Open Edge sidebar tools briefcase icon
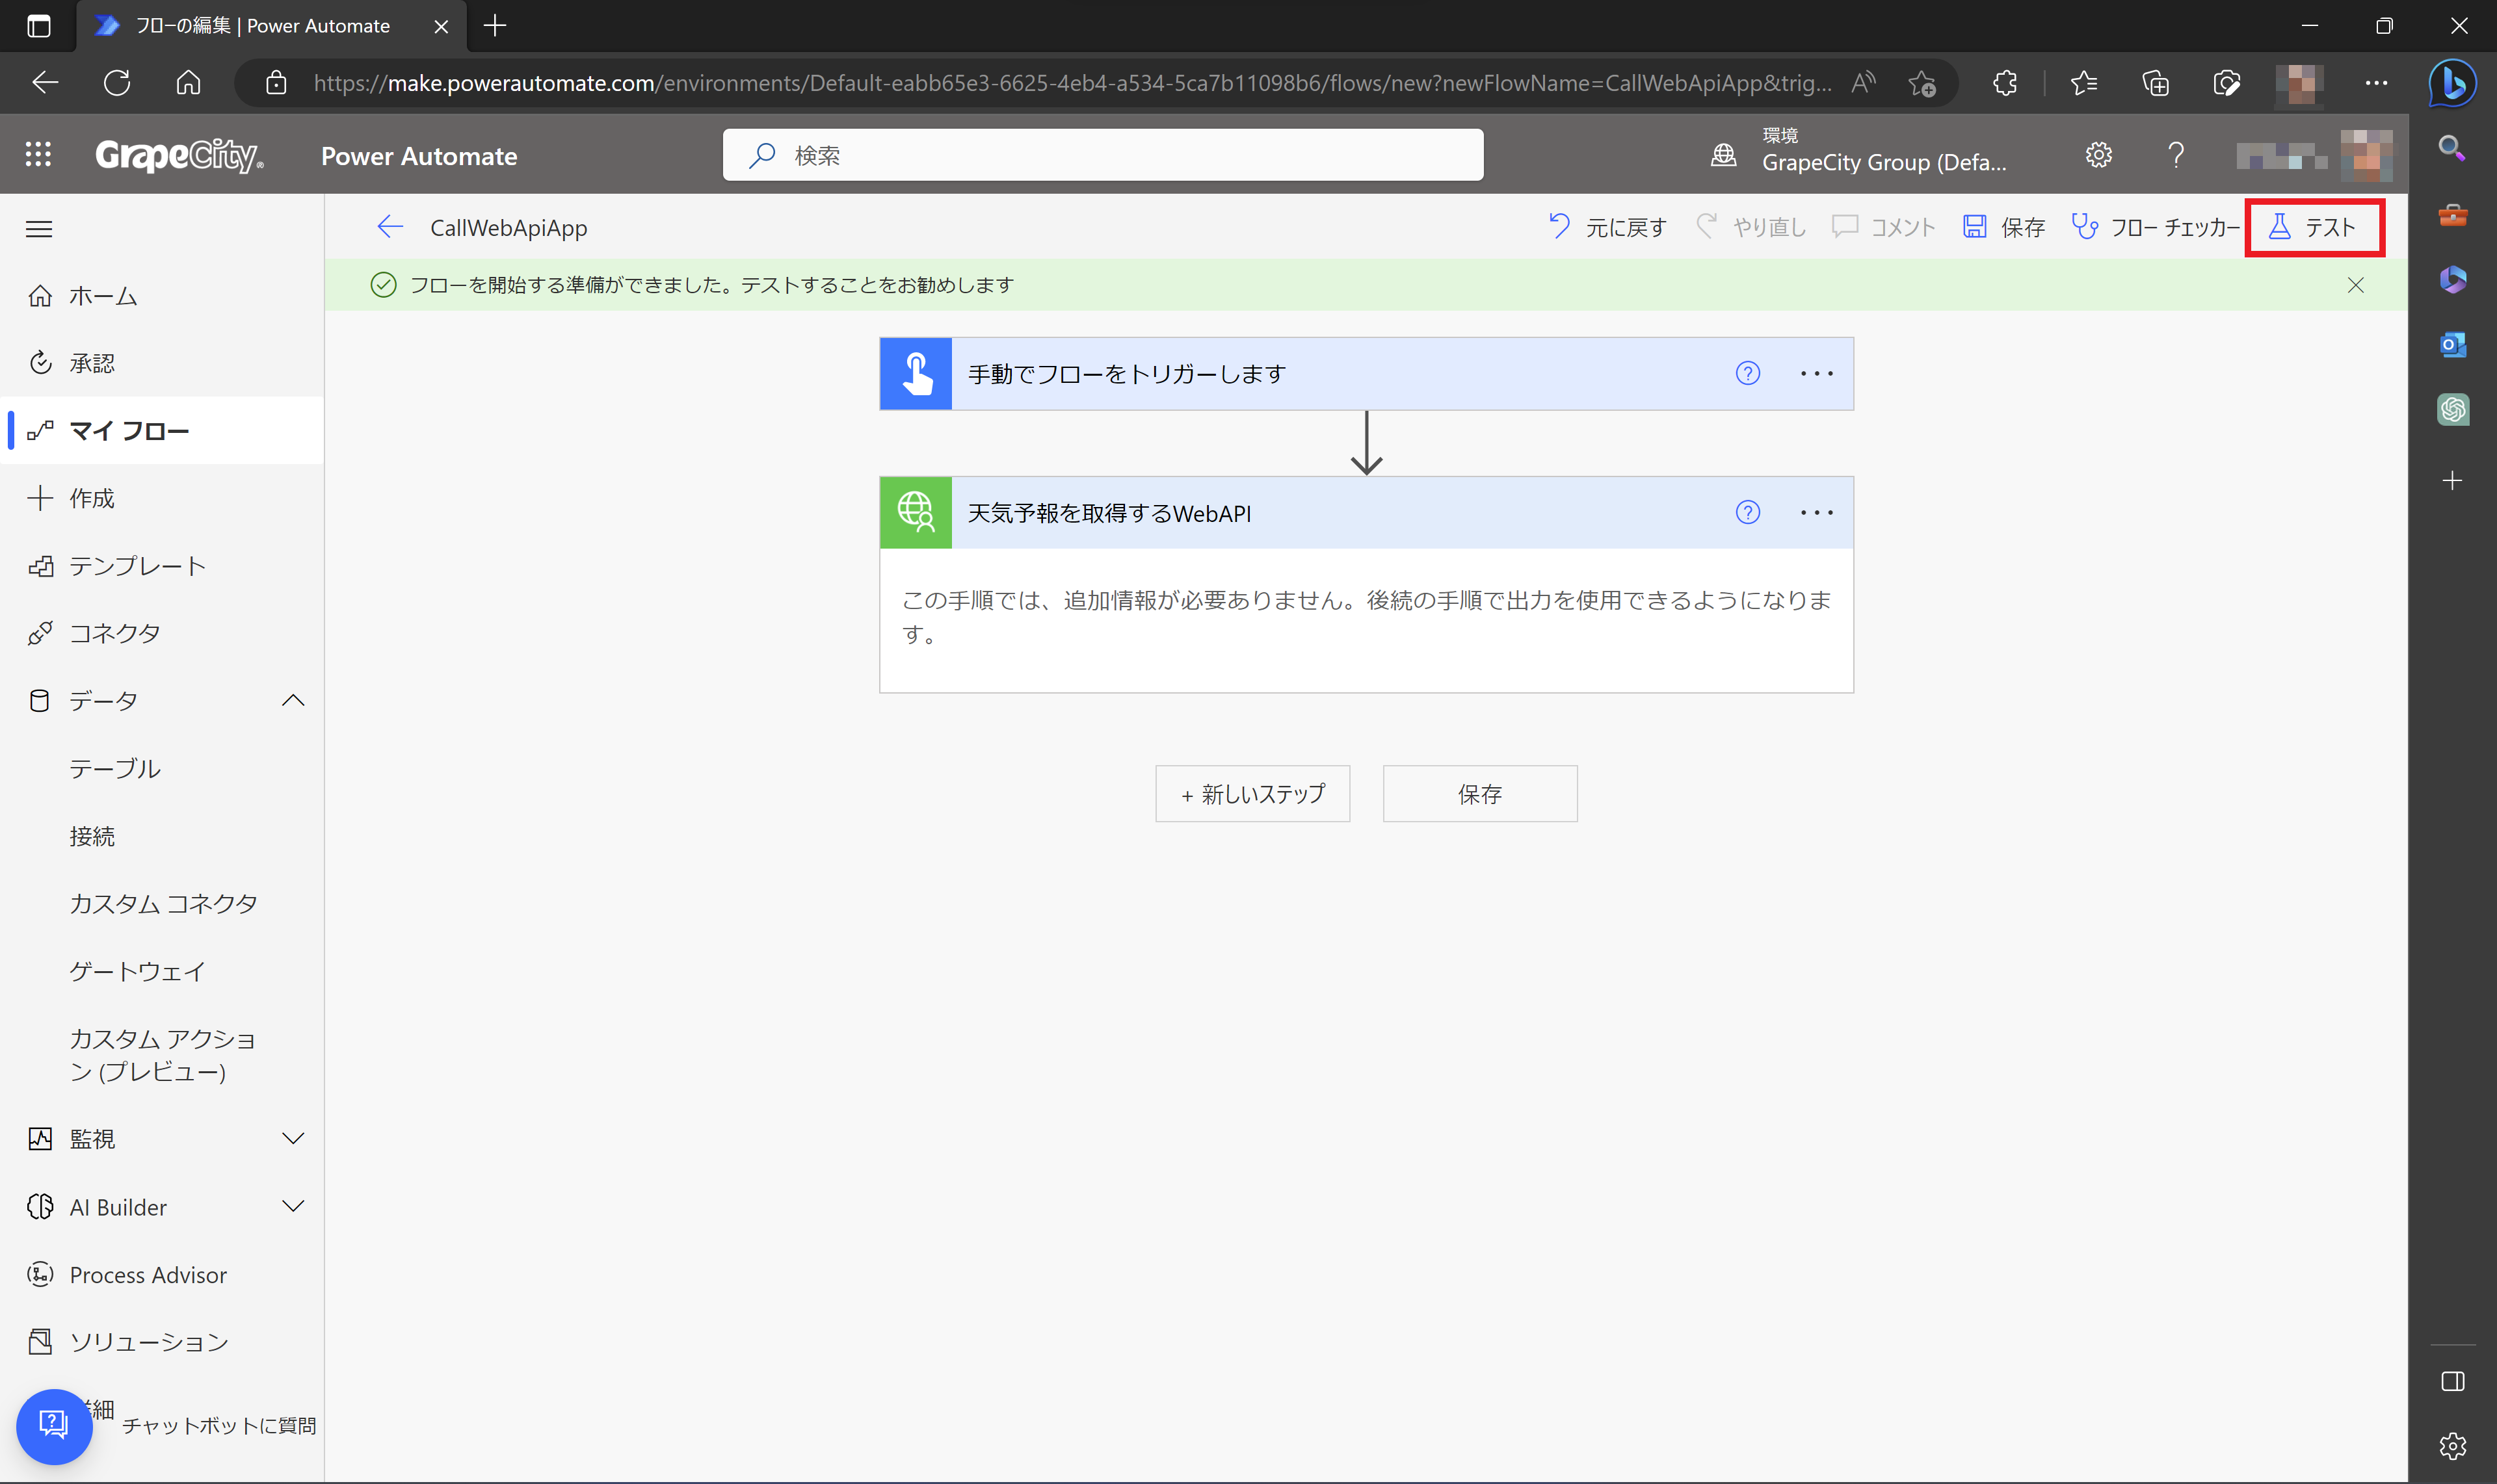This screenshot has width=2497, height=1484. tap(2452, 215)
